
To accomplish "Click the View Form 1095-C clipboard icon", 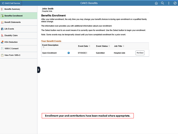I will coord(2,55).
